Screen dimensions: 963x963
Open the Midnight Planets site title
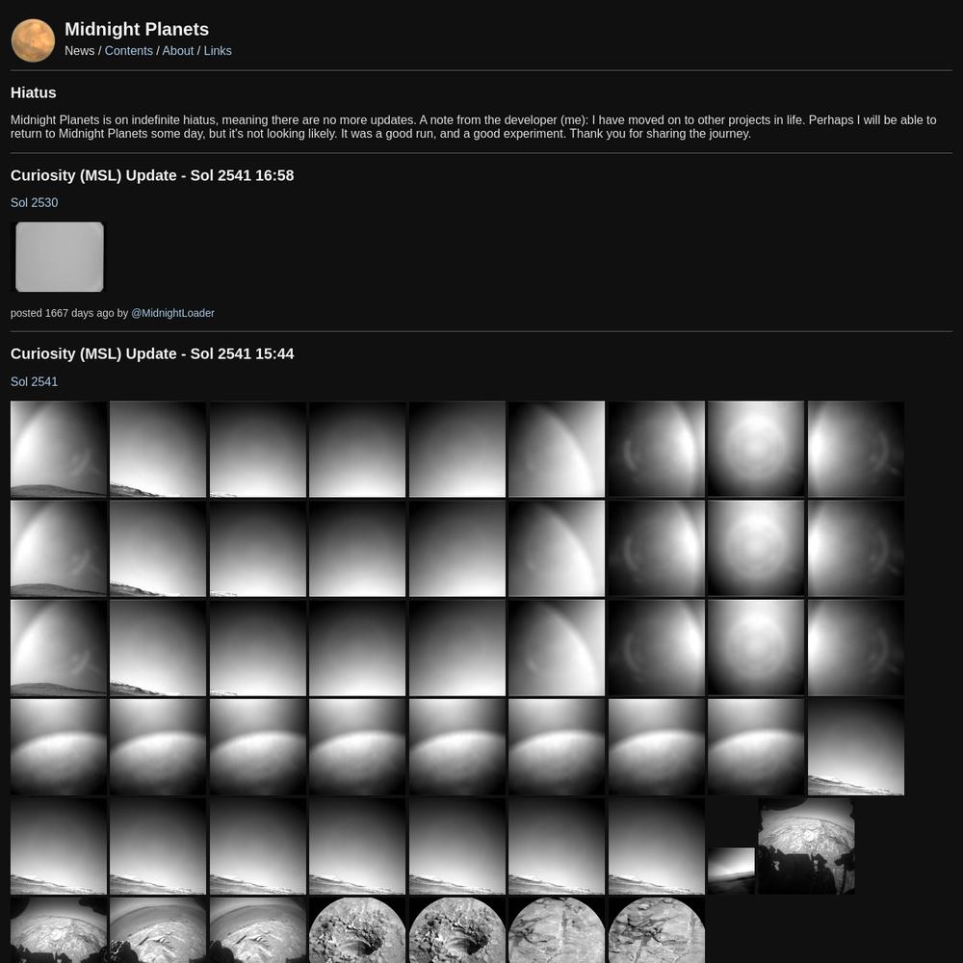137,29
